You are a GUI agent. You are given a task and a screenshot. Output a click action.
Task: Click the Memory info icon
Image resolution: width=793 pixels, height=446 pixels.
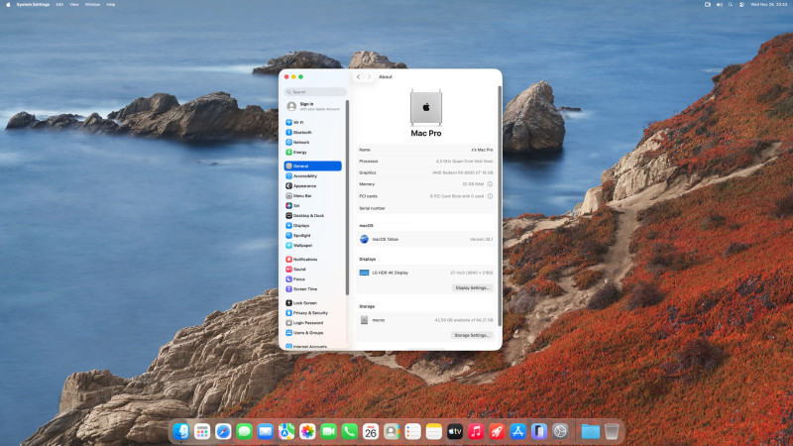490,184
